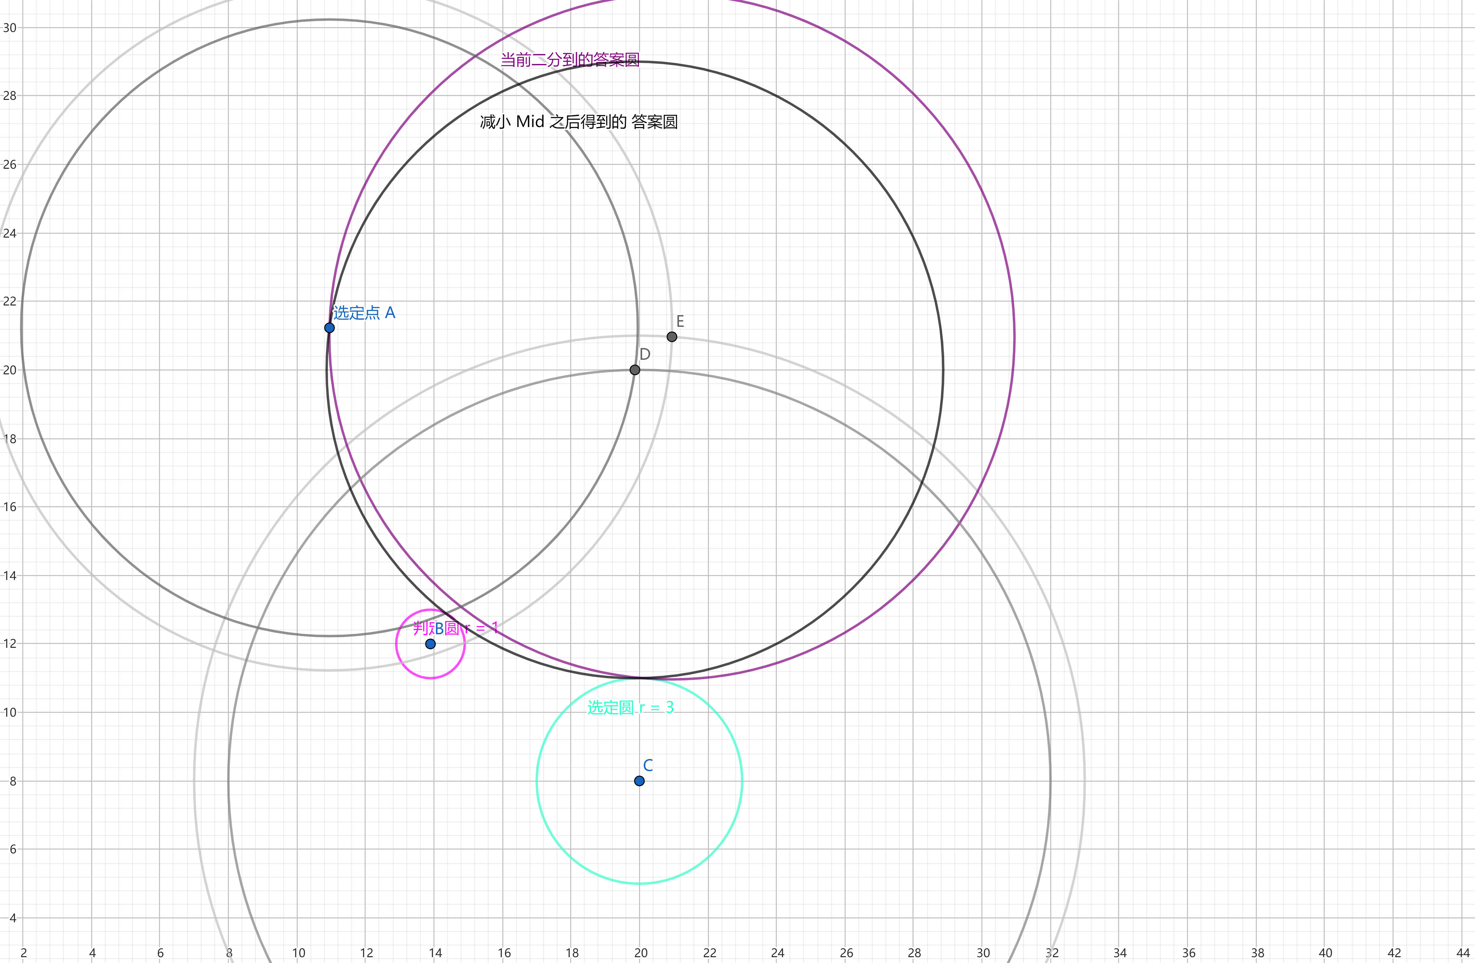The height and width of the screenshot is (963, 1475).
Task: Click the cyan label 选定圆 r = 3
Action: [x=630, y=708]
